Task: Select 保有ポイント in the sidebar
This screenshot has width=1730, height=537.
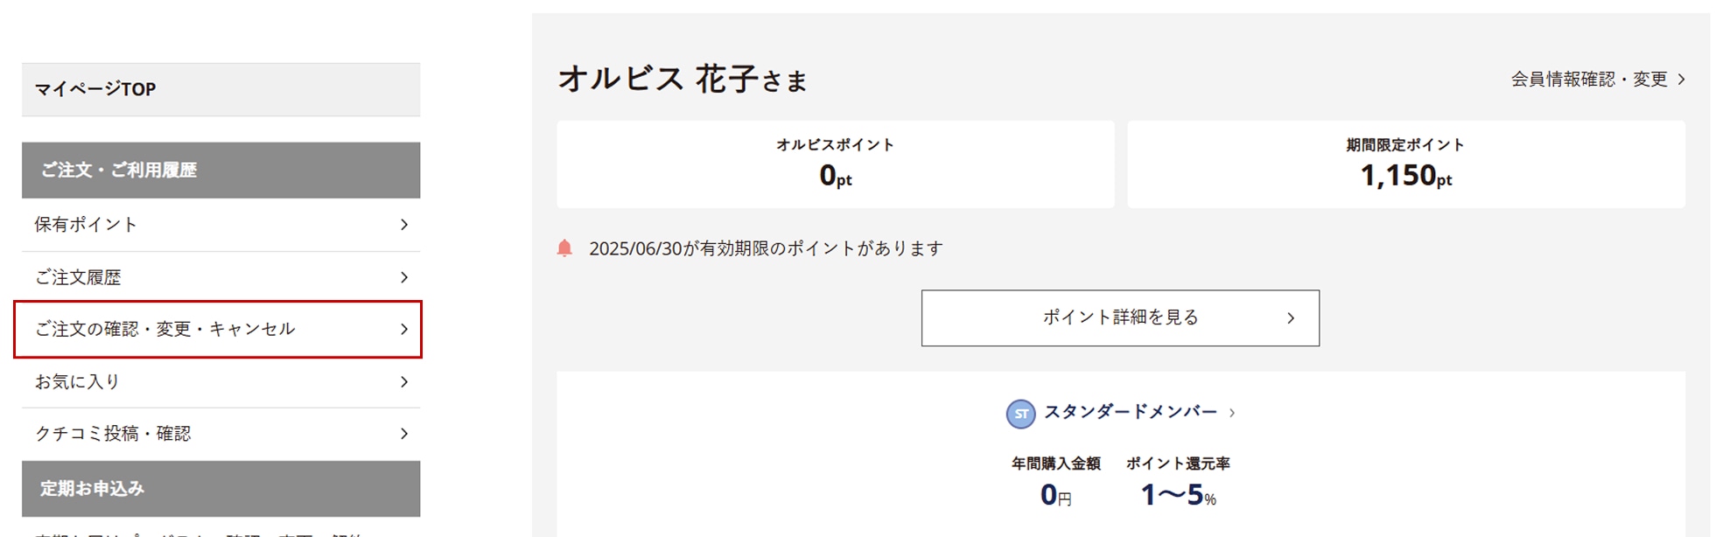Action: (x=86, y=225)
